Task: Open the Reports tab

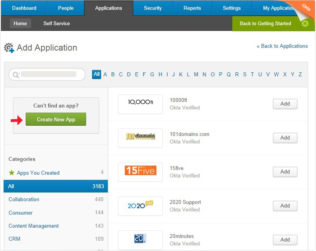Action: 192,8
